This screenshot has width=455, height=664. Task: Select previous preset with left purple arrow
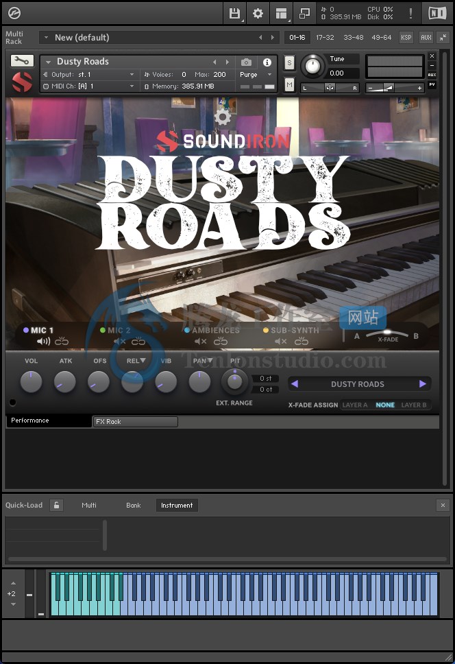pos(295,383)
